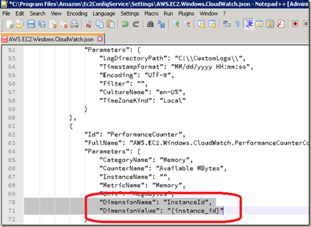This screenshot has height=227, width=311.
Task: Open the Search menu
Action: pos(38,13)
